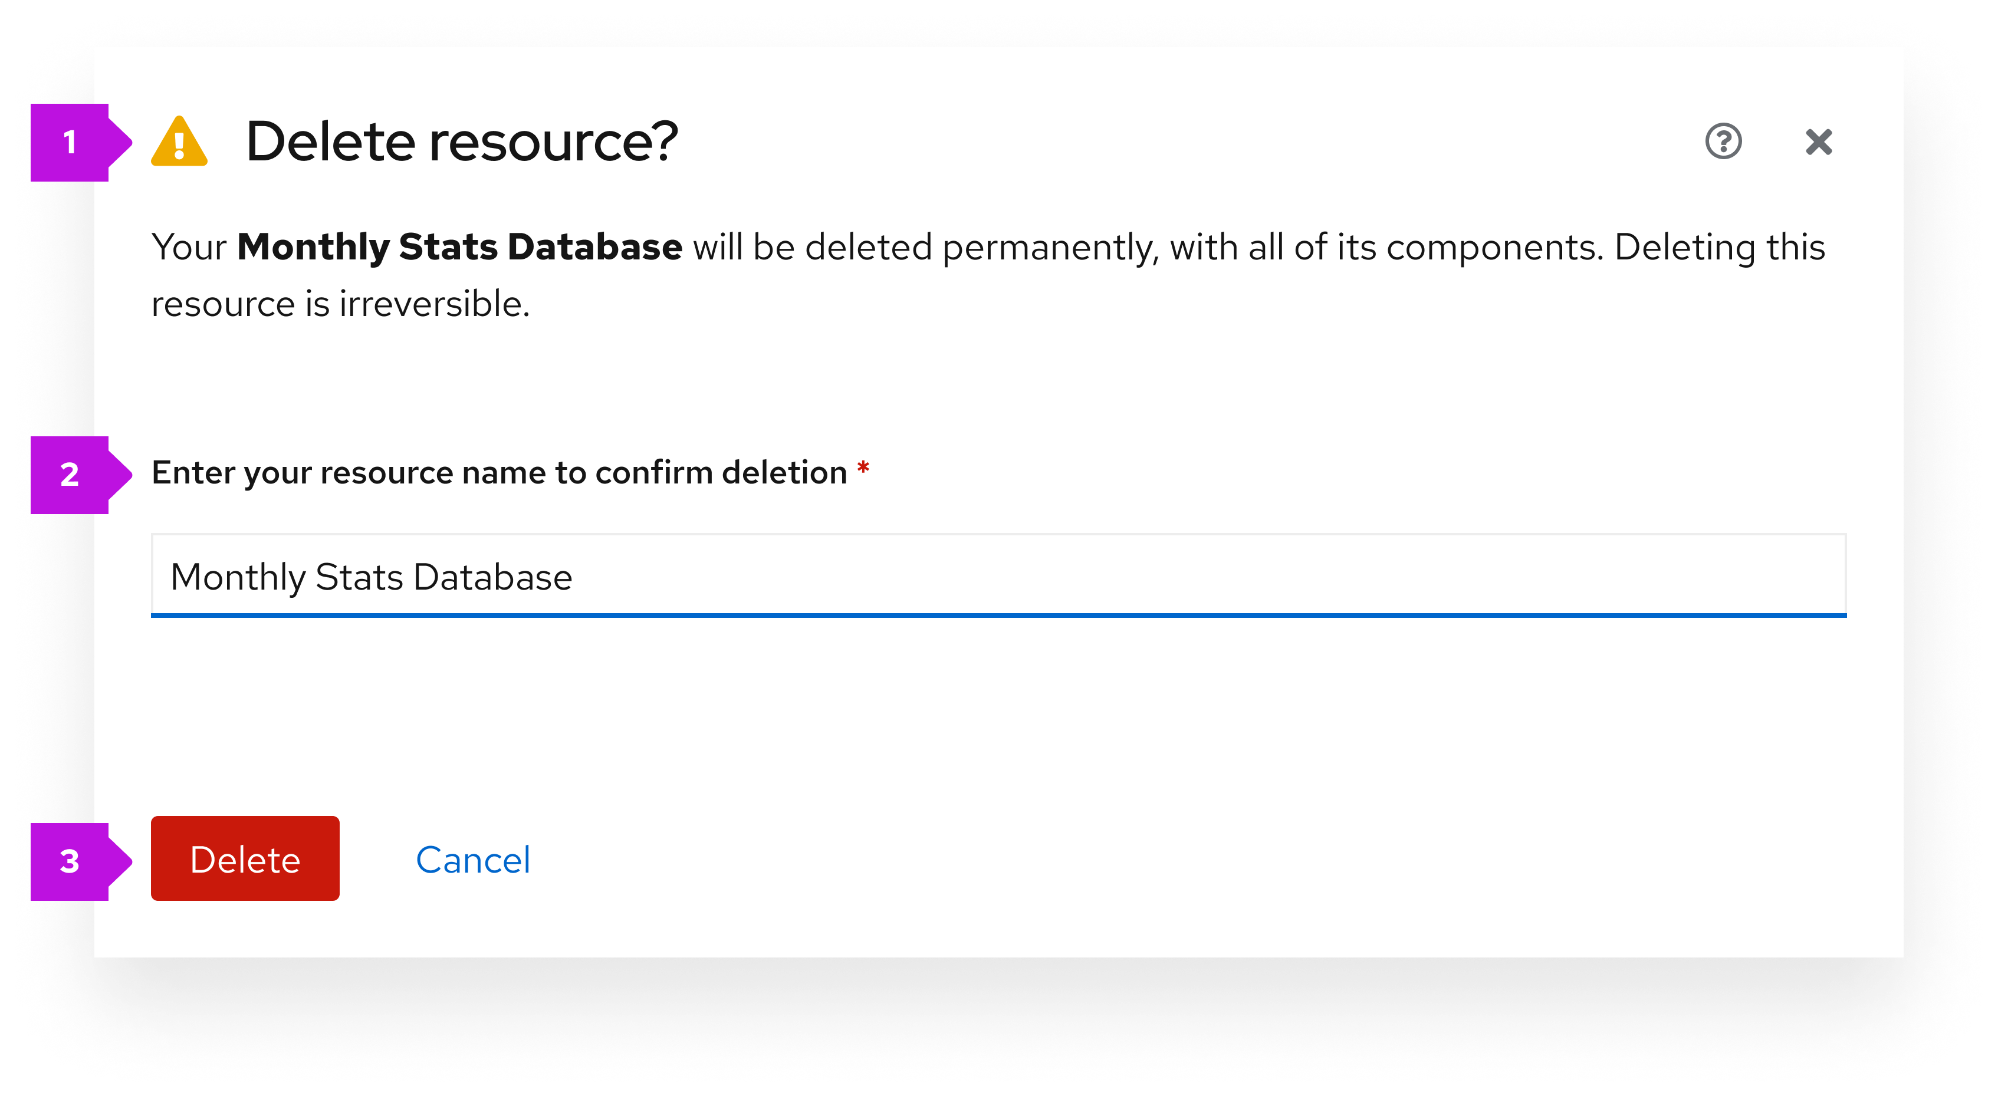This screenshot has height=1099, width=1998.
Task: Select annotation marker number 1
Action: point(72,143)
